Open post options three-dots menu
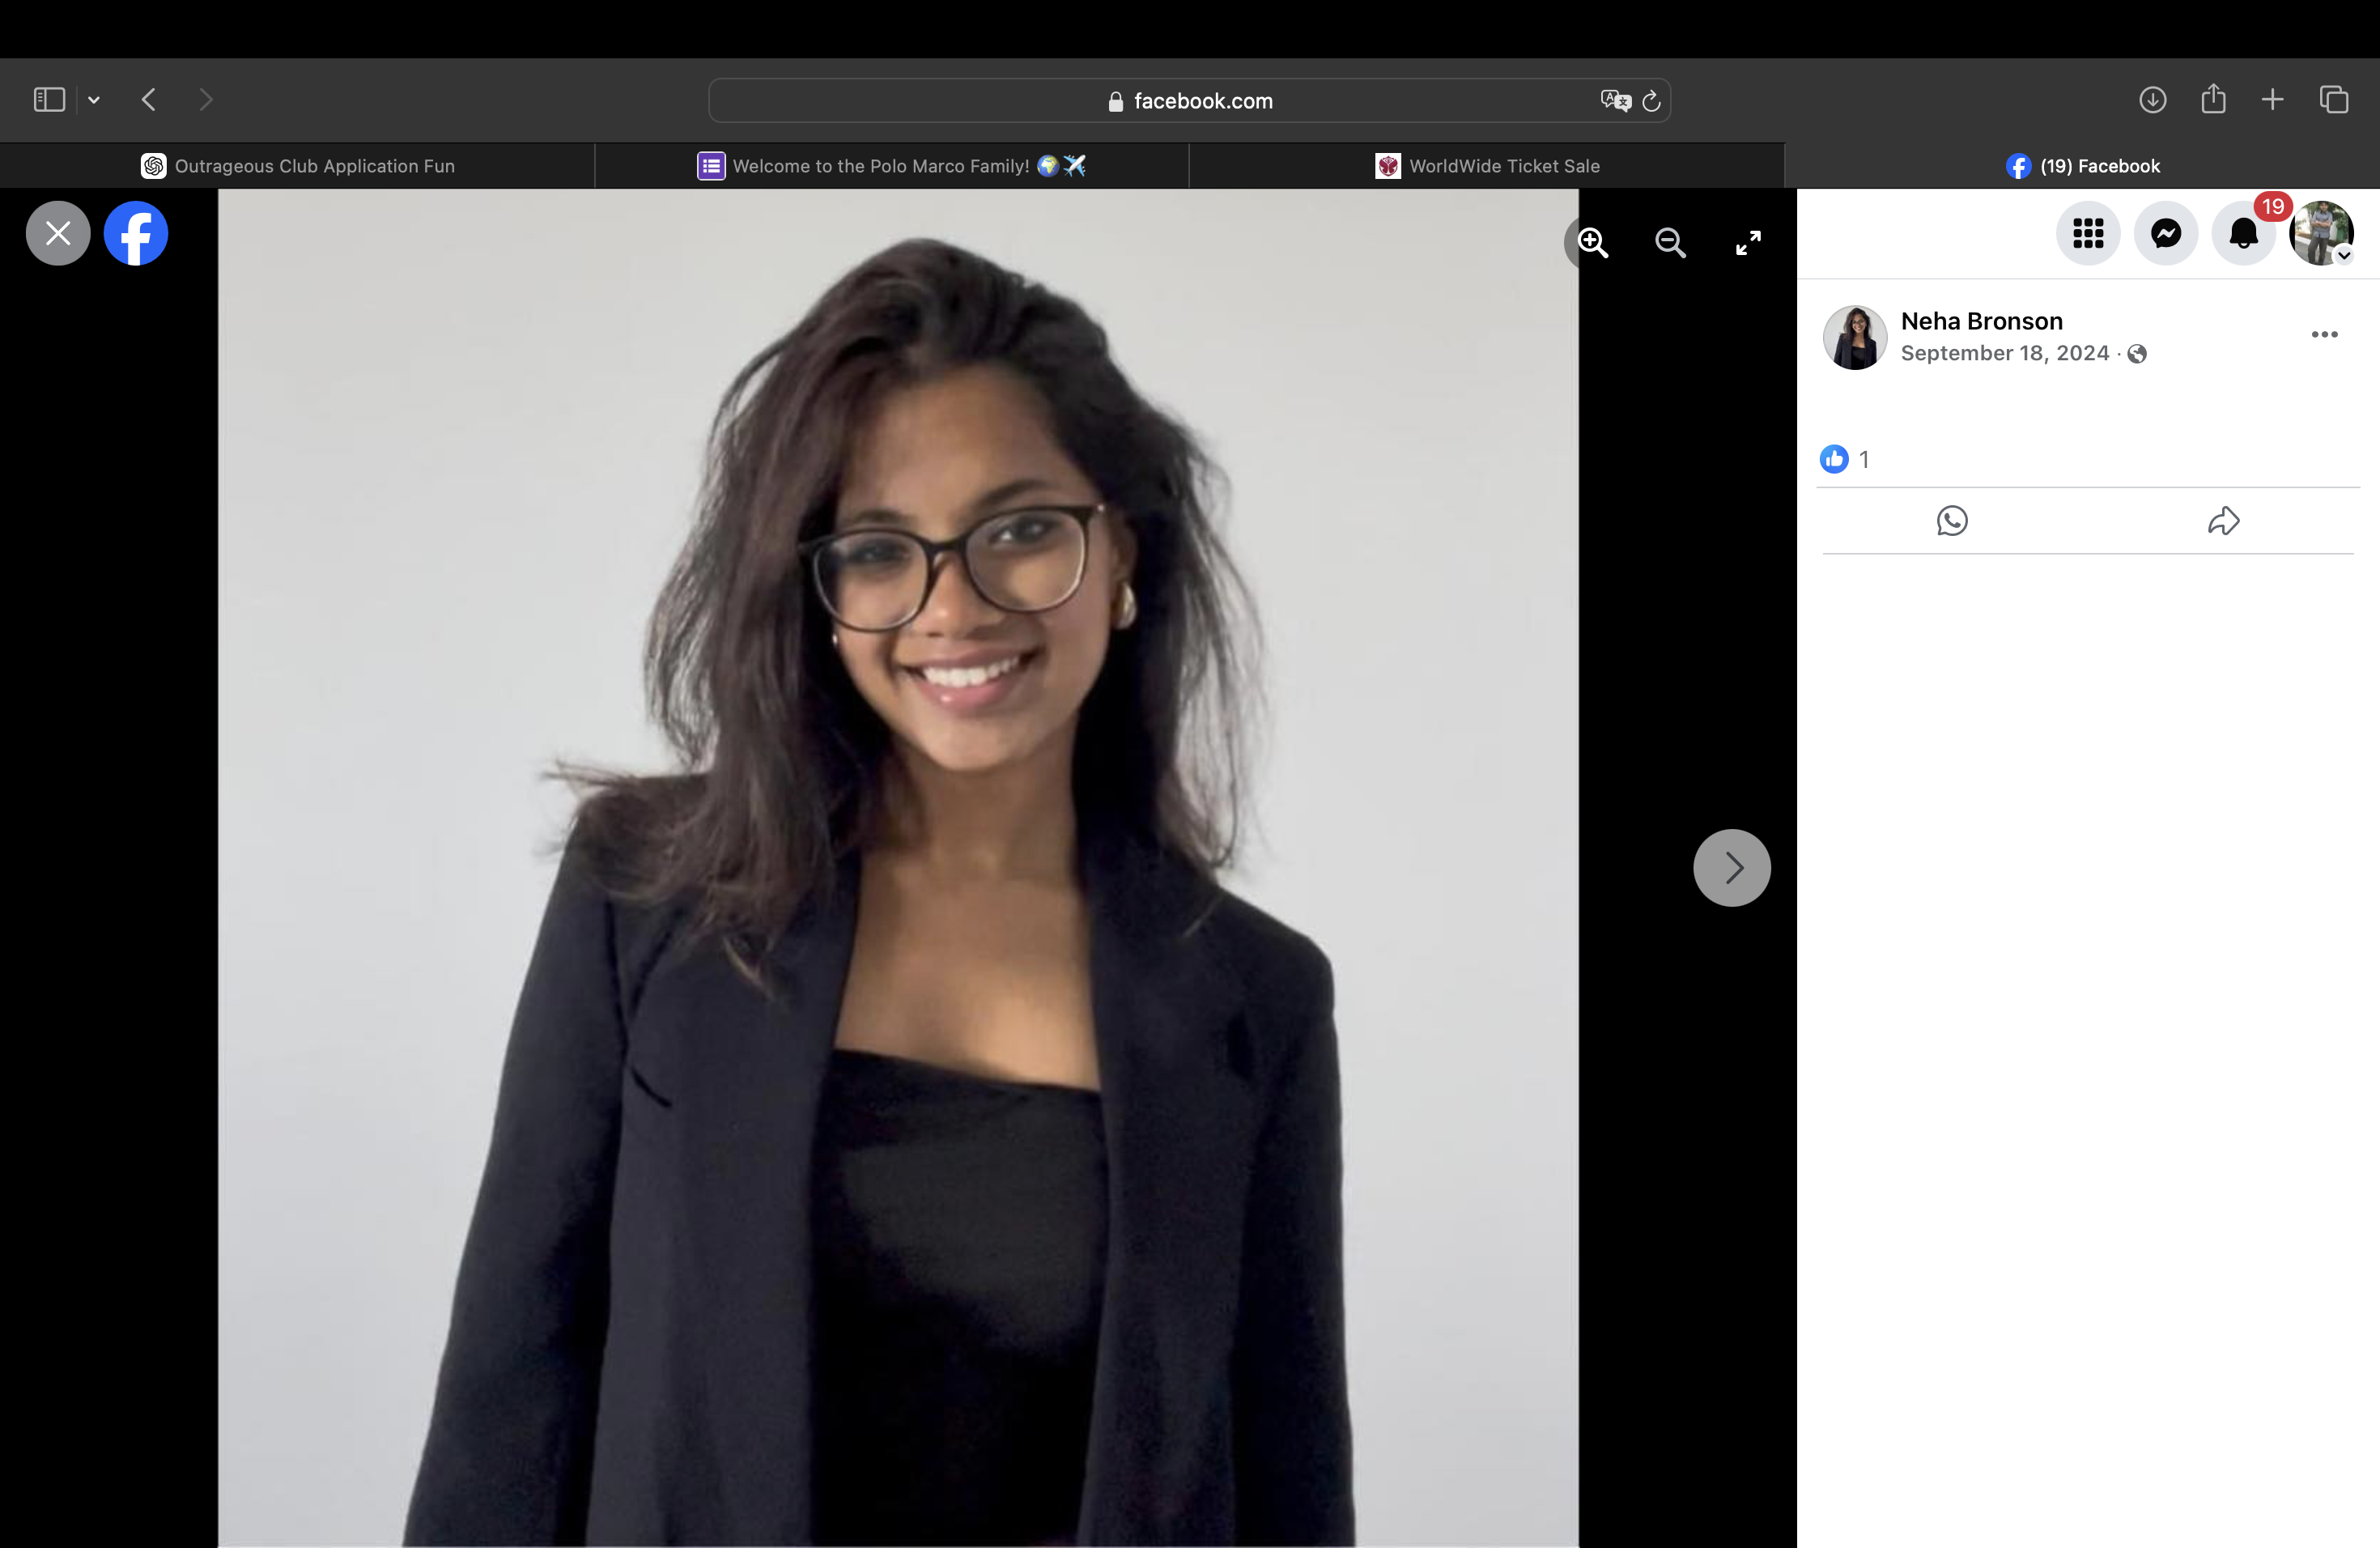The height and width of the screenshot is (1548, 2380). [2324, 335]
